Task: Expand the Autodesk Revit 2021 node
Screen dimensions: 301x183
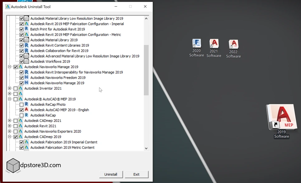Action: (x=9, y=126)
